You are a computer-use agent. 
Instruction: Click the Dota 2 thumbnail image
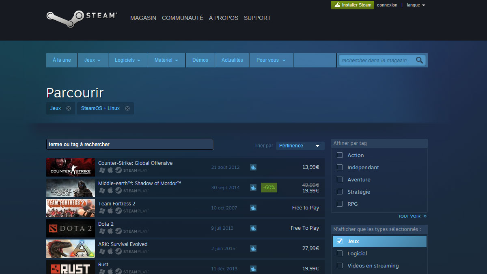71,228
